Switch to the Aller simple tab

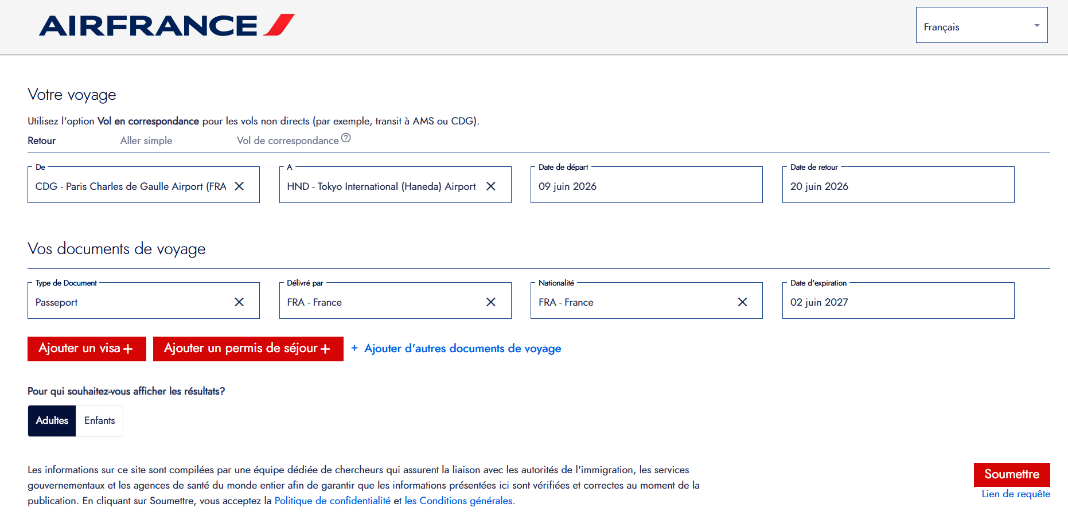146,141
